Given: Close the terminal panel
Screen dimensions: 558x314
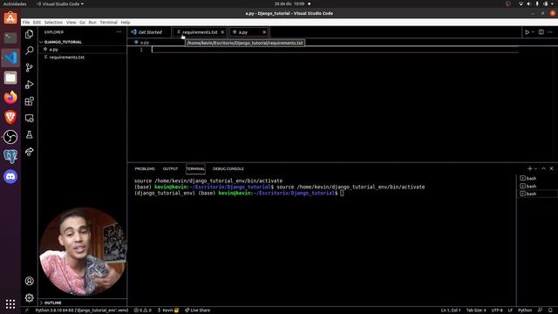Looking at the screenshot, I should tap(552, 168).
